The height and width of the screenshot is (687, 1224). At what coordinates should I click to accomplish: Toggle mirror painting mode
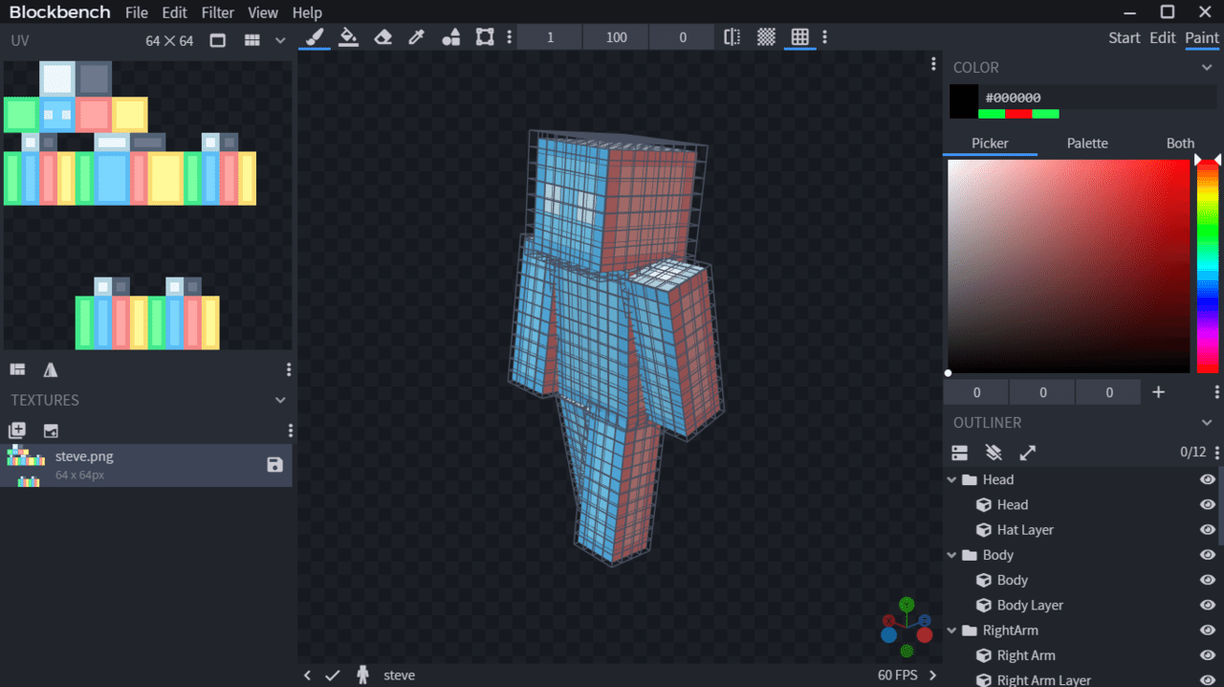(732, 37)
